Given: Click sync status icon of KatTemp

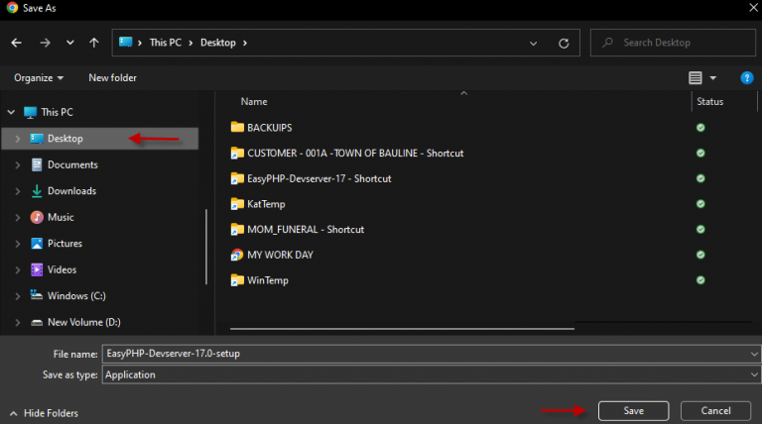Looking at the screenshot, I should point(700,204).
